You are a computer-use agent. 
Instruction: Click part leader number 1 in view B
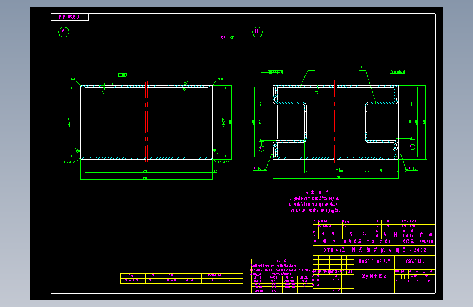(x=310, y=68)
